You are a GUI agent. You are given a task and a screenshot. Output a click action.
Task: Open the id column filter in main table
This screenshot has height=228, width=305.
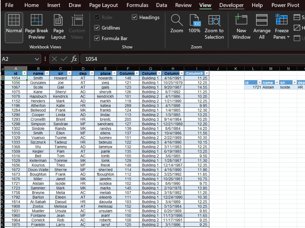pyautogui.click(x=24, y=73)
